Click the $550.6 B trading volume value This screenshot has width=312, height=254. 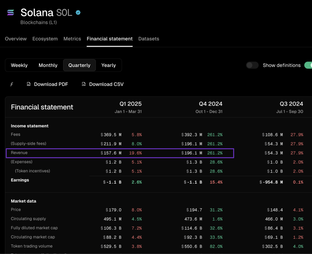coord(192,246)
